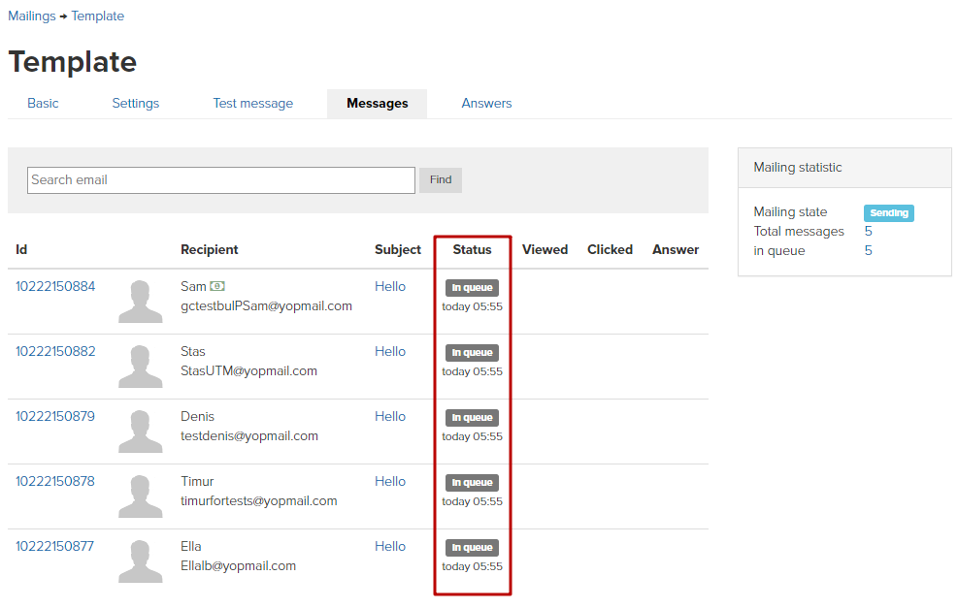
Task: Click Ella's avatar placeholder icon
Action: click(141, 561)
